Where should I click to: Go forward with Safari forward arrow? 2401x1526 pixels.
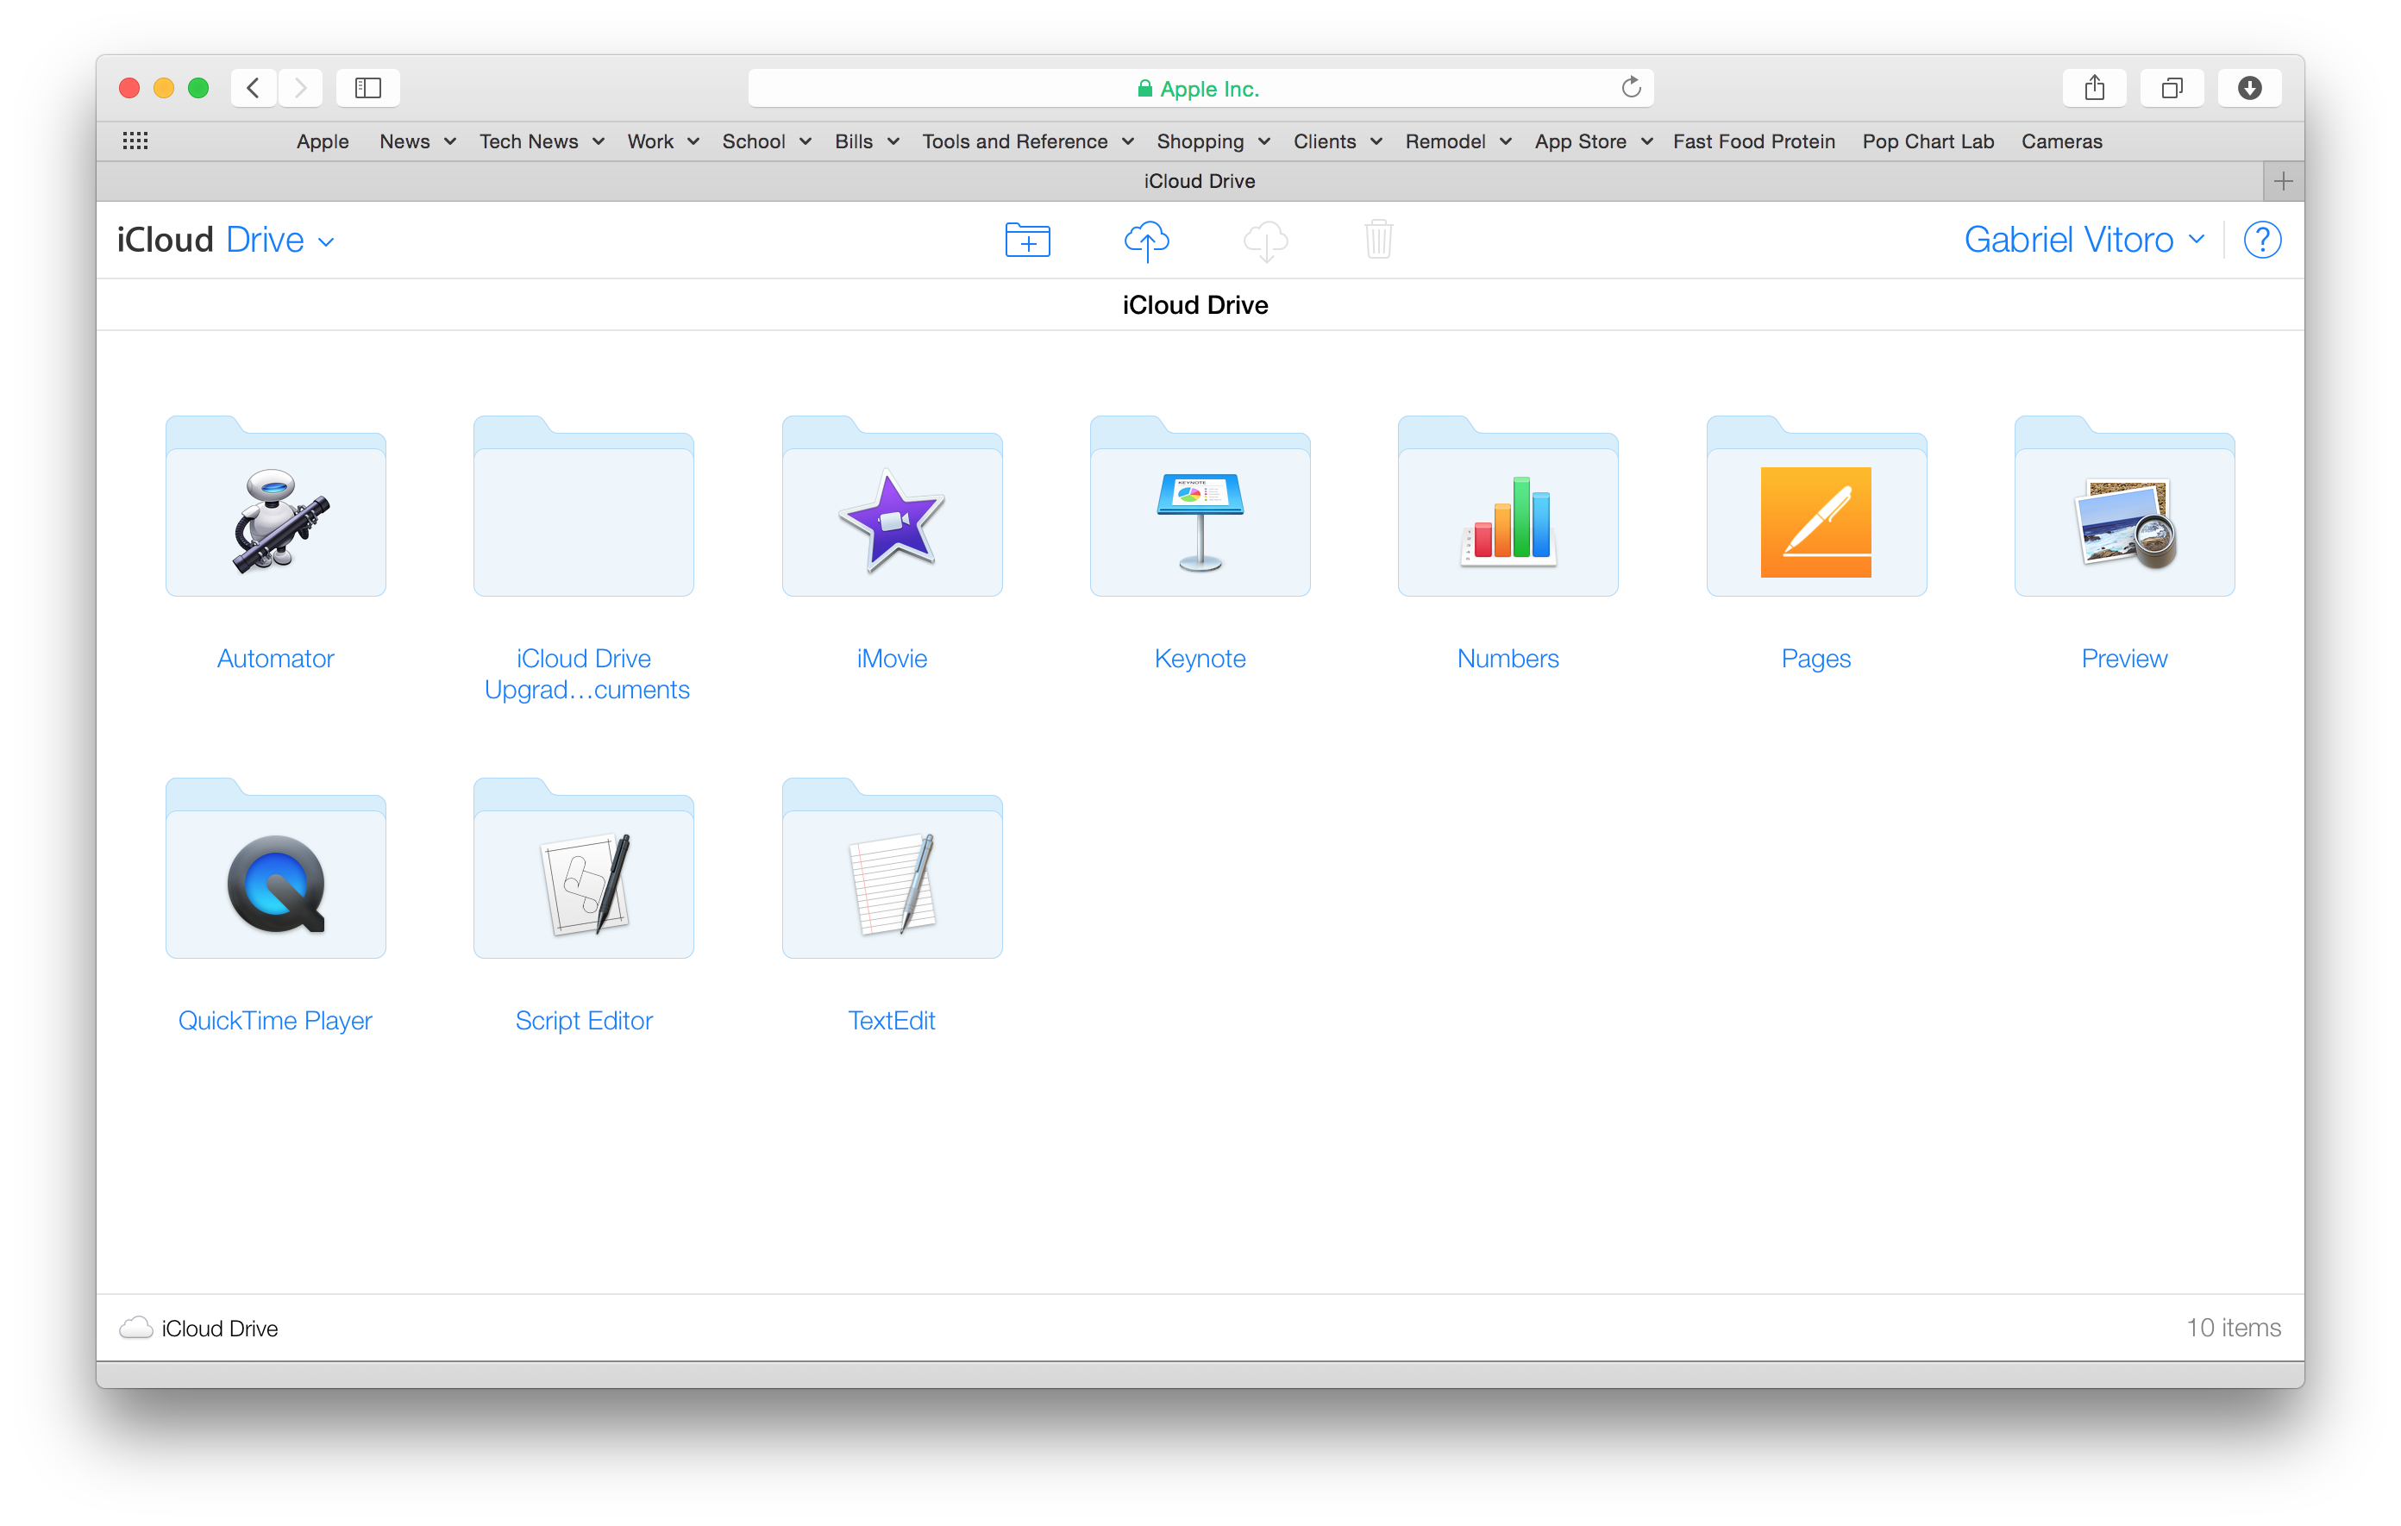coord(300,88)
